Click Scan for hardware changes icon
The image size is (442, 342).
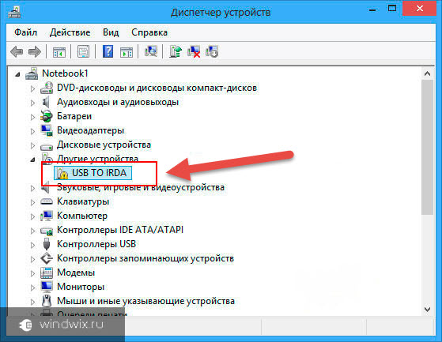point(151,51)
